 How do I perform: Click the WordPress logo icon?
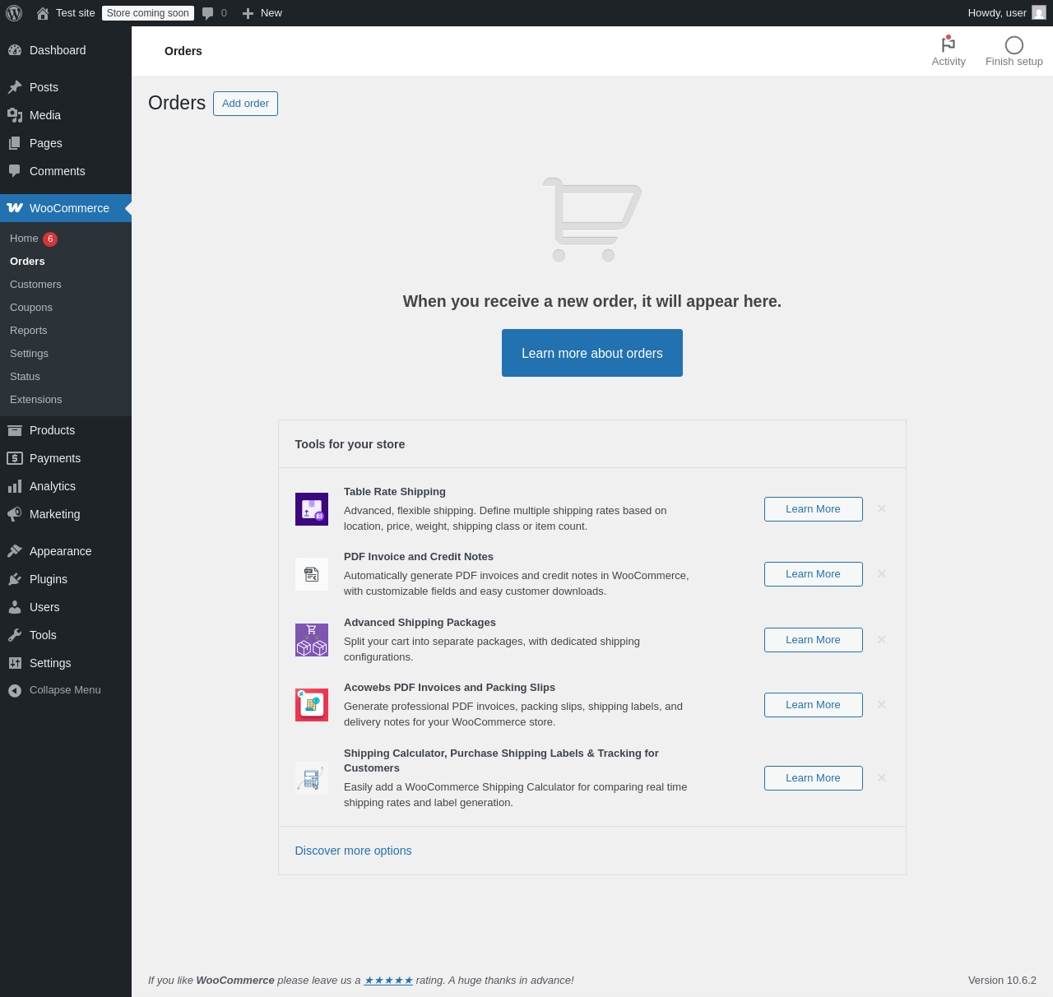[x=14, y=13]
